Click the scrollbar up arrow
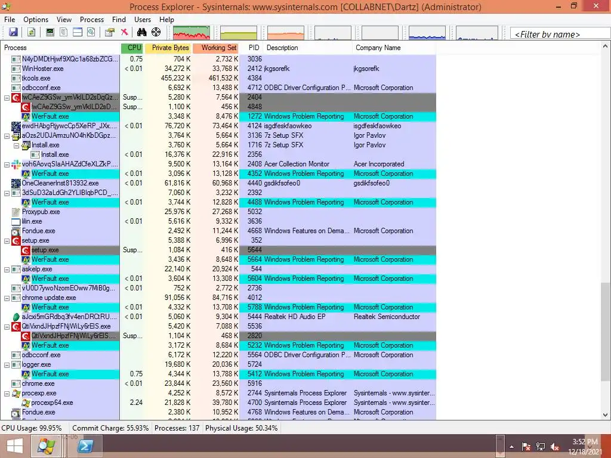The image size is (611, 458). click(605, 47)
